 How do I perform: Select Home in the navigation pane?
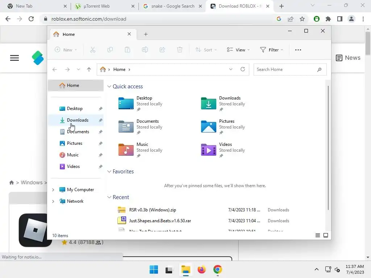pyautogui.click(x=76, y=85)
